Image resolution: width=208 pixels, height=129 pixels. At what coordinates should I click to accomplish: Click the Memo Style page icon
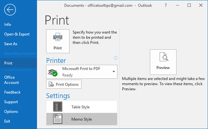(x=57, y=119)
